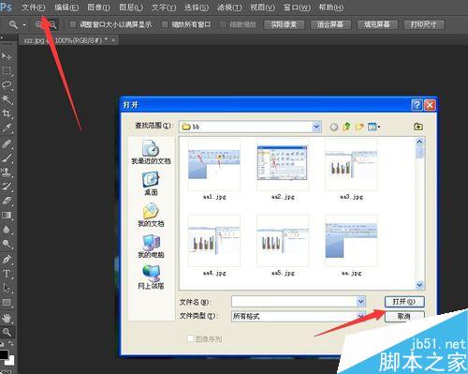Open 我的电脑 location in dialog sidebar
Image resolution: width=468 pixels, height=374 pixels.
coord(151,247)
